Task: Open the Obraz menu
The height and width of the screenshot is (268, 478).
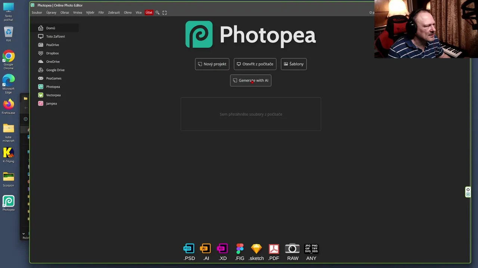Action: point(65,13)
